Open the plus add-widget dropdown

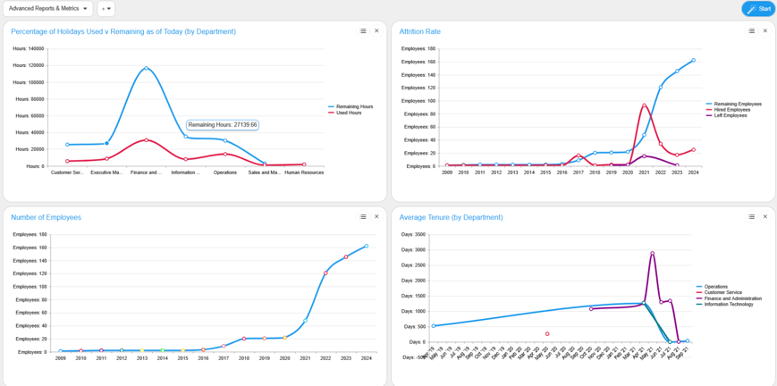point(106,9)
